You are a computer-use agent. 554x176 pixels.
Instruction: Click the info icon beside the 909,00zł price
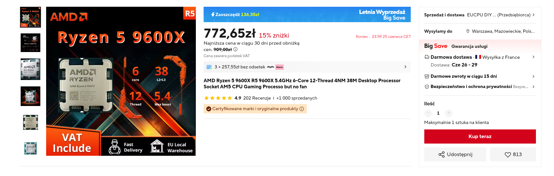click(x=236, y=49)
